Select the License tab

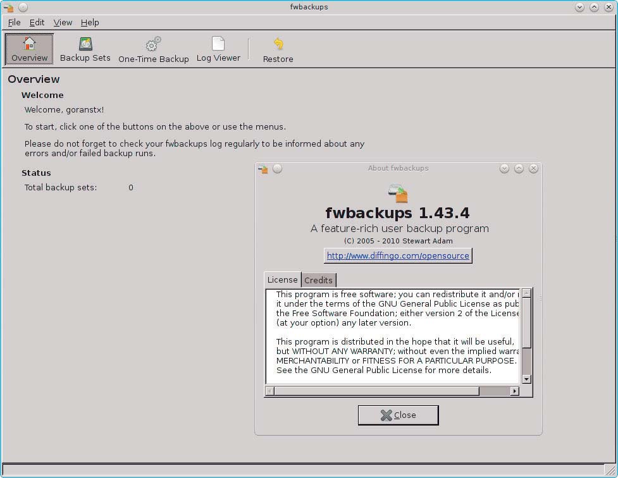(x=282, y=279)
